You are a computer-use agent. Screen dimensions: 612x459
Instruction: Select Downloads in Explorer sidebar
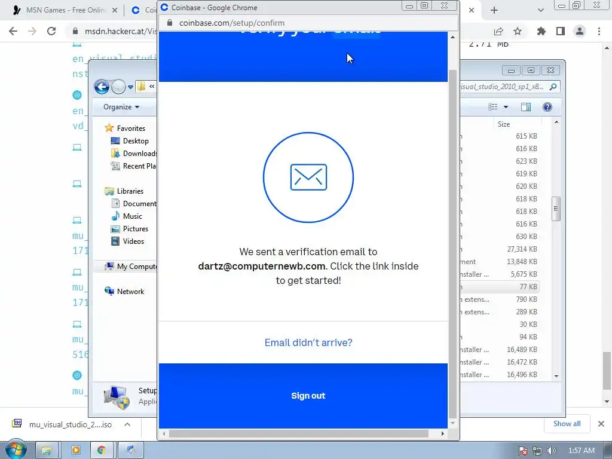pyautogui.click(x=134, y=154)
